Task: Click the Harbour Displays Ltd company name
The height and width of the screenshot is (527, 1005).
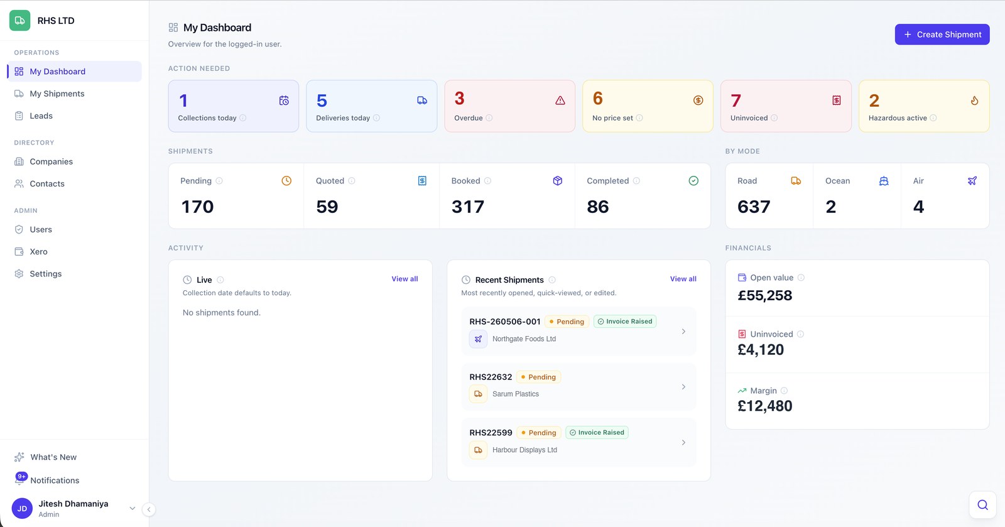Action: [524, 450]
